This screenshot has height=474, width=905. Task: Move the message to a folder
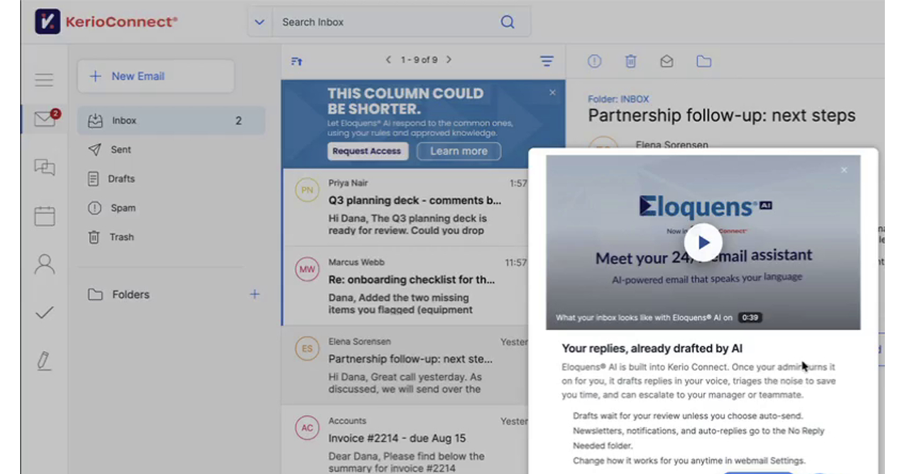point(704,61)
